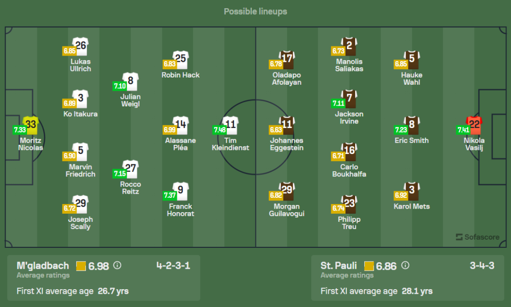The height and width of the screenshot is (307, 511).
Task: Select Tim Kleindienst's number 11 shirt
Action: pyautogui.click(x=231, y=125)
